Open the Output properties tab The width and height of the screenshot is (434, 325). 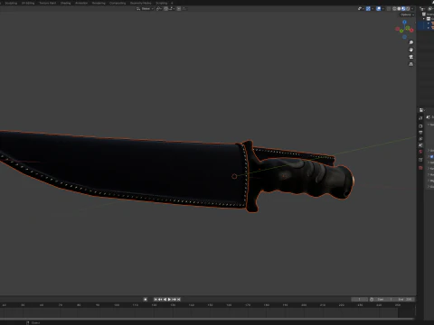click(420, 132)
